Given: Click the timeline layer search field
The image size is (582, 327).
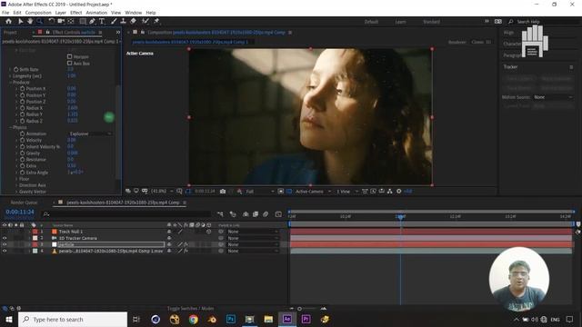Looking at the screenshot, I should [126, 214].
